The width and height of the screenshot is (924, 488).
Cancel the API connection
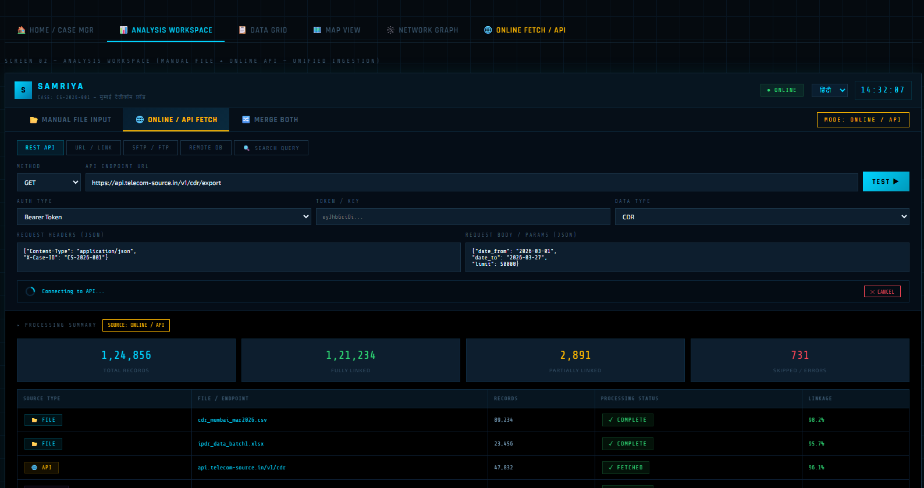click(882, 292)
